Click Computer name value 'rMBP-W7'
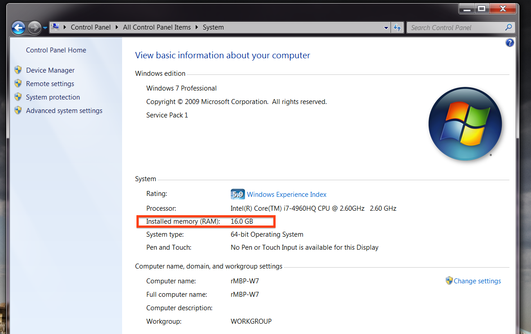This screenshot has width=531, height=334. click(x=245, y=281)
